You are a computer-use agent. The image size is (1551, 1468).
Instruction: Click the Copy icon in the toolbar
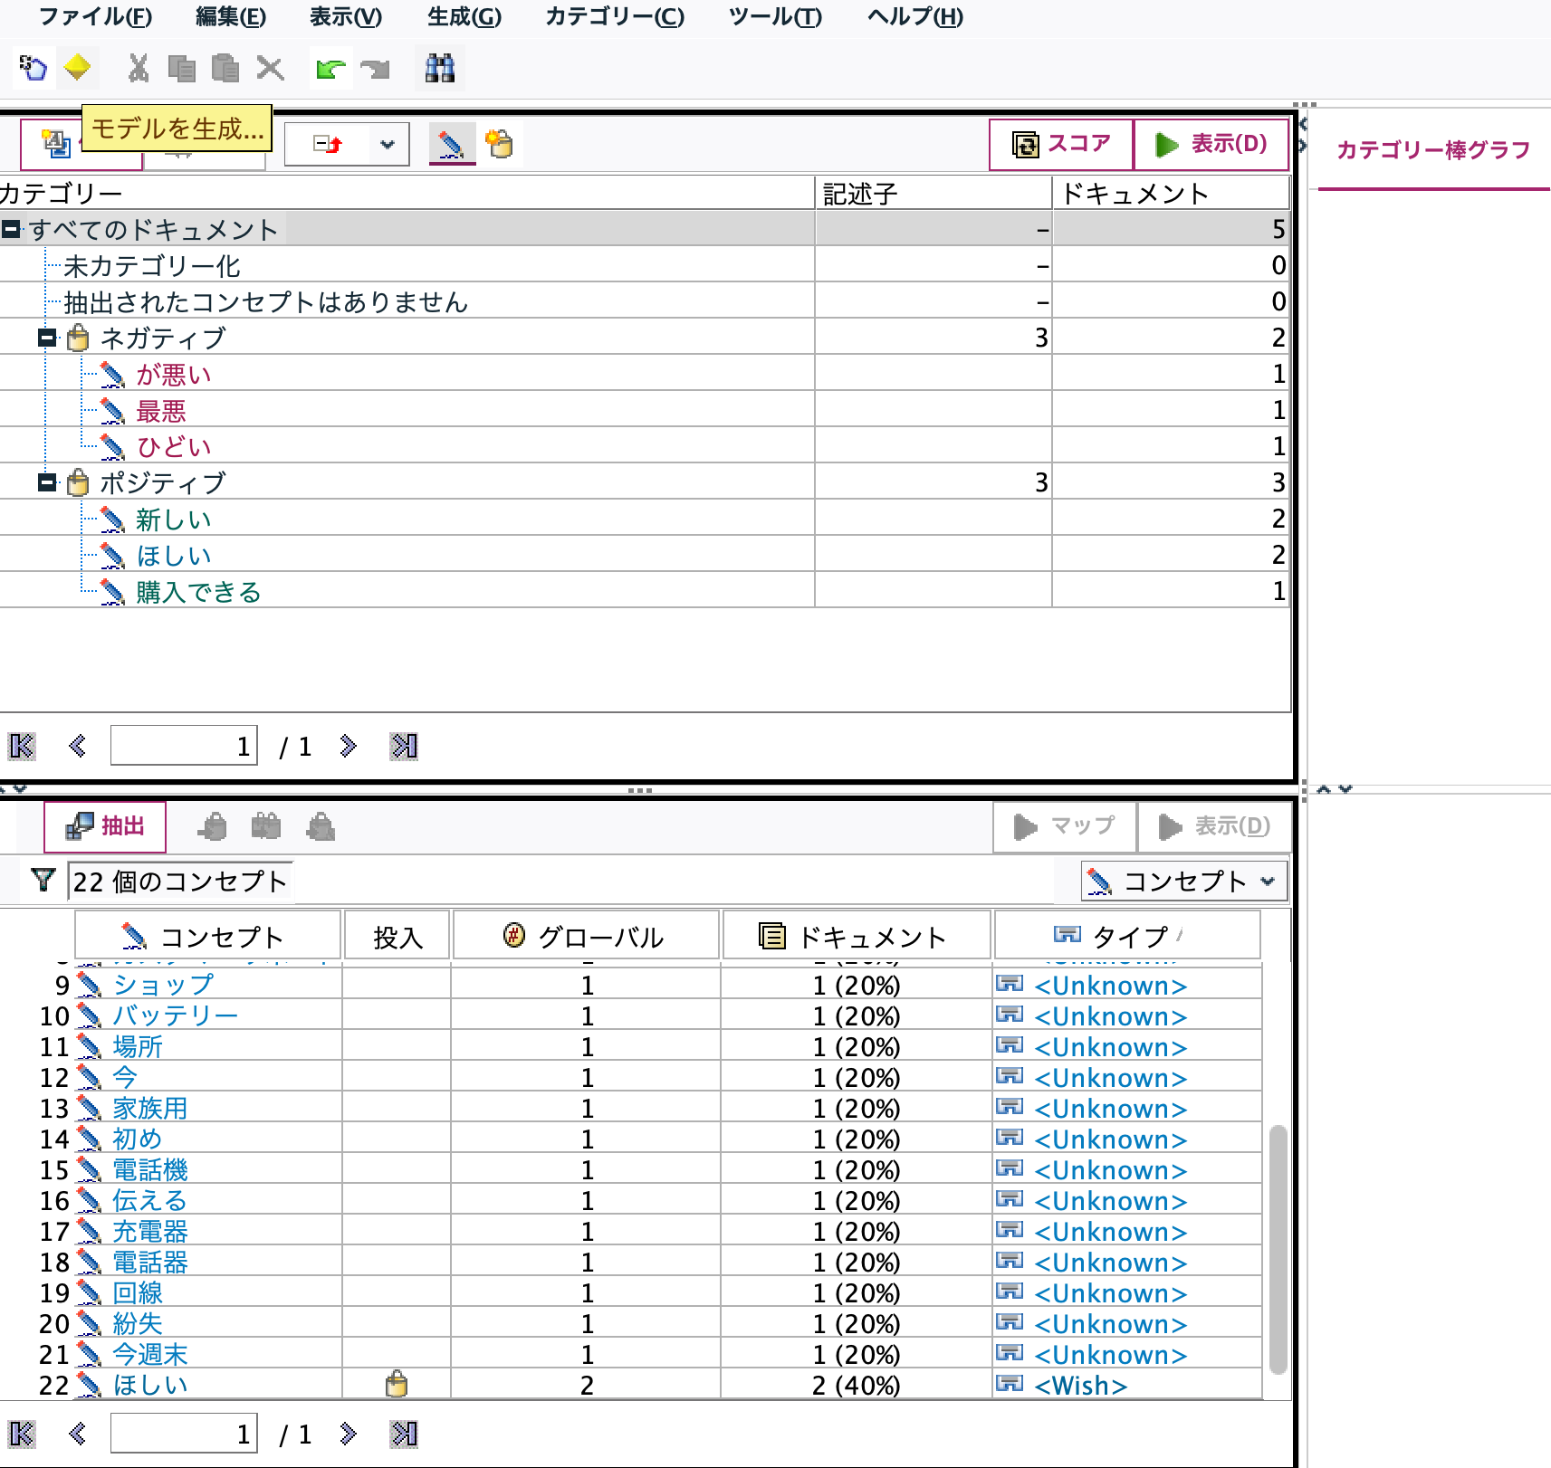coord(181,68)
